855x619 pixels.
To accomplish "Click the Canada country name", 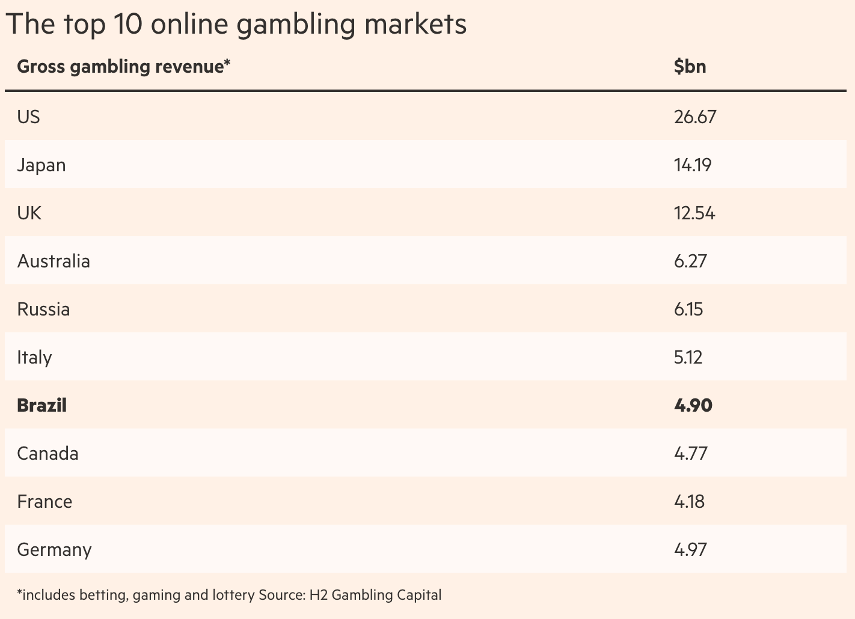I will [47, 453].
